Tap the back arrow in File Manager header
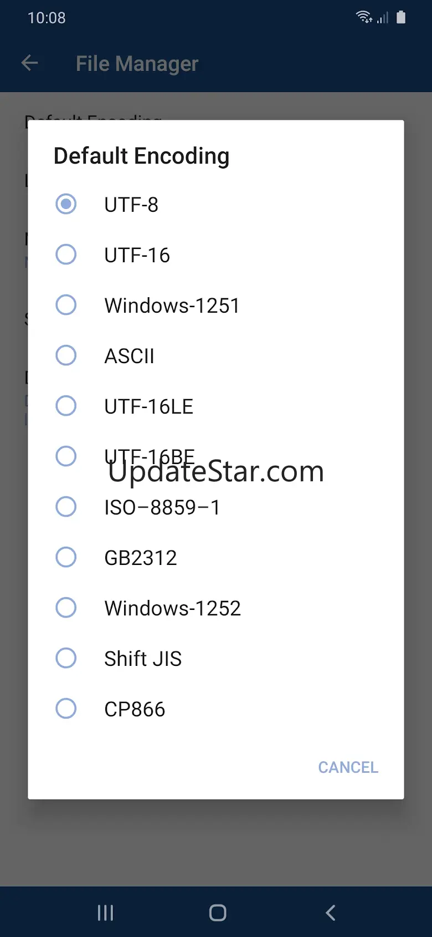 coord(30,63)
